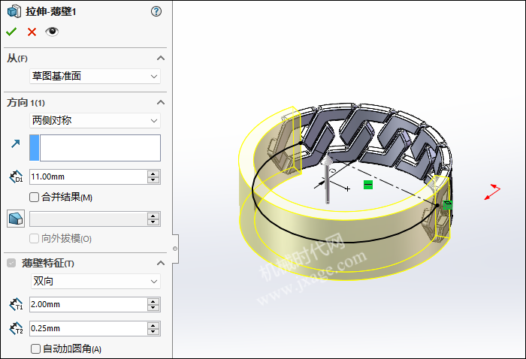
Task: Click the D1 depth icon
Action: click(x=16, y=176)
